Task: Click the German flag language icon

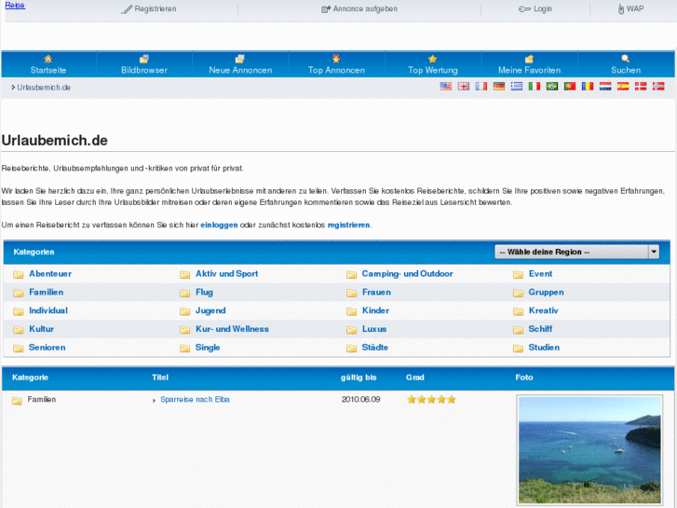Action: coord(499,87)
